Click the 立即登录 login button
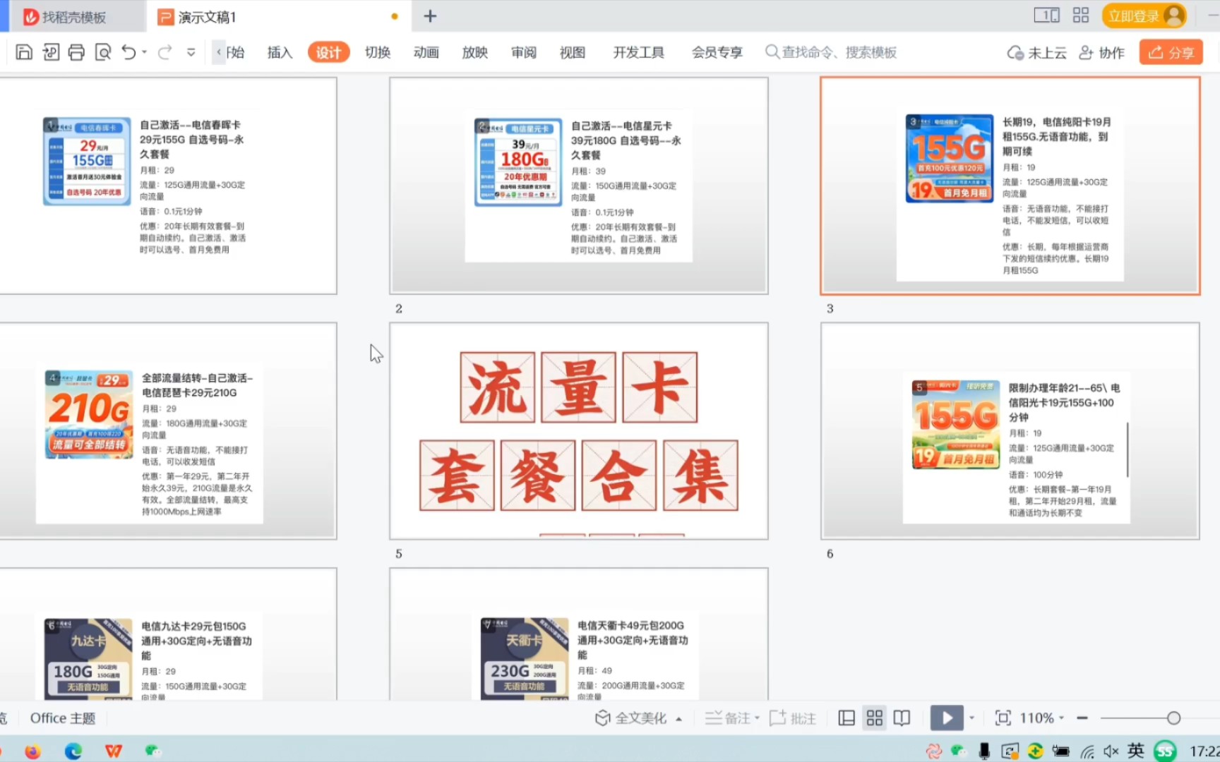This screenshot has width=1220, height=762. coord(1144,16)
